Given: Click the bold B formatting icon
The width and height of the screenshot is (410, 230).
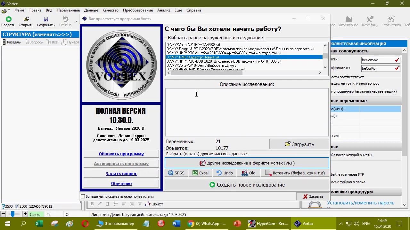Looking at the screenshot, I should coord(92,204).
